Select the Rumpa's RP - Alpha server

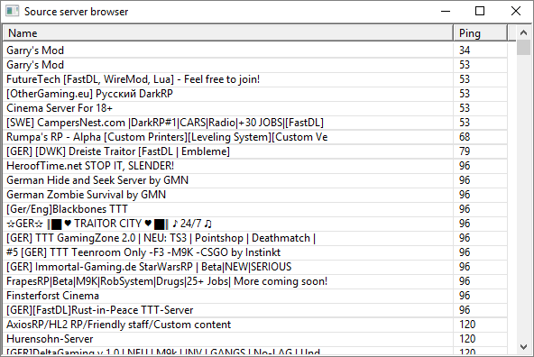[x=255, y=137]
